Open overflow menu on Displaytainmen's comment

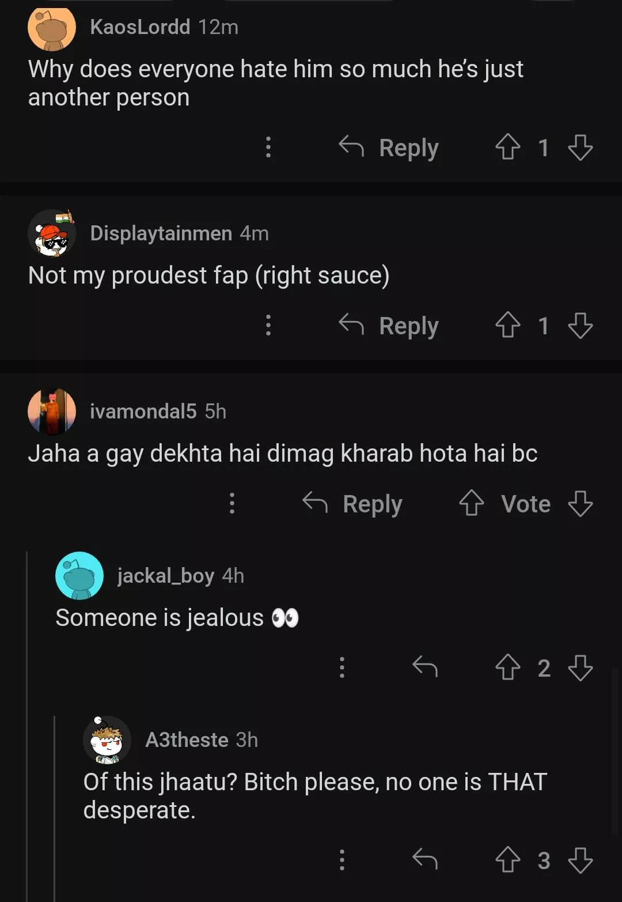(x=268, y=325)
